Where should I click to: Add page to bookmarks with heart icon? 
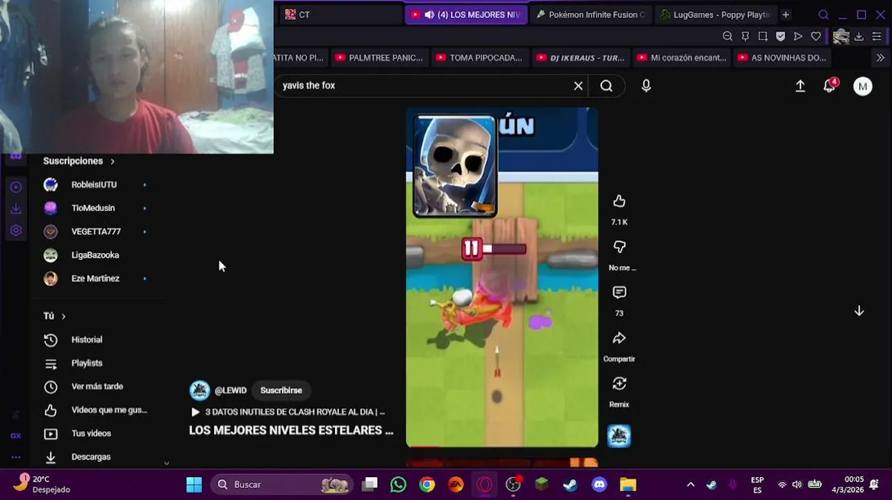(x=816, y=36)
